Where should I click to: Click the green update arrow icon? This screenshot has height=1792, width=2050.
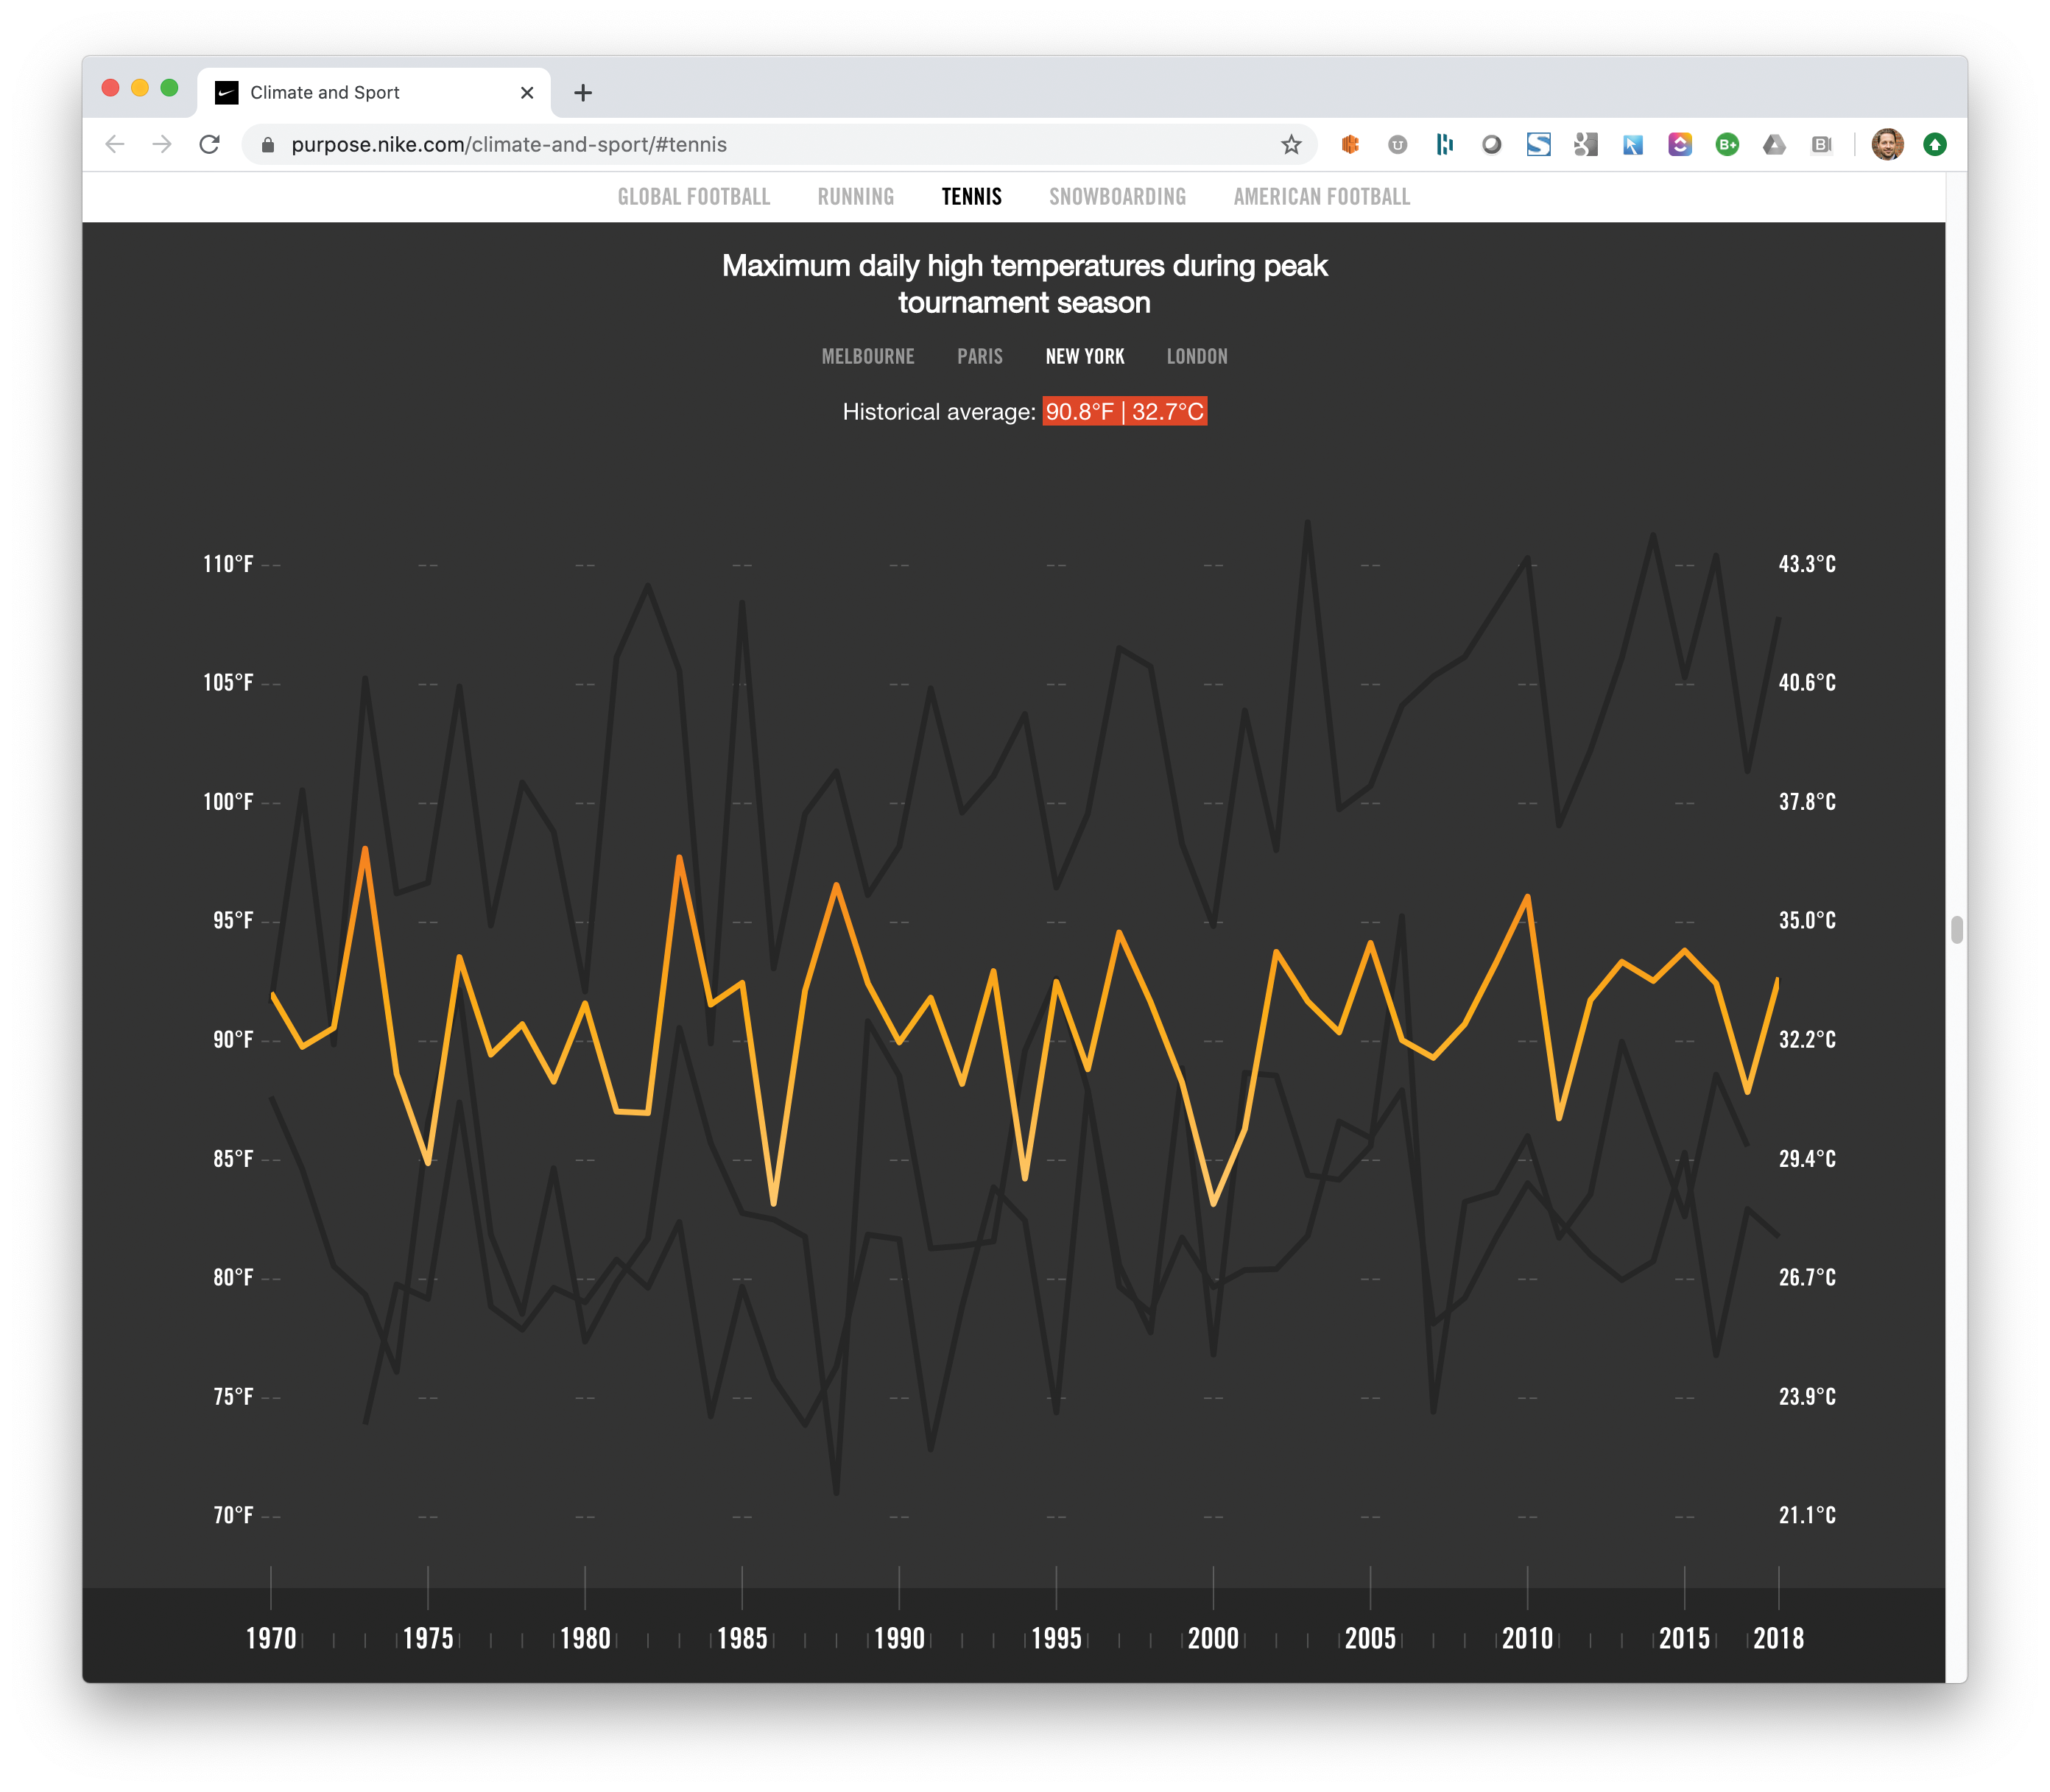[1935, 145]
